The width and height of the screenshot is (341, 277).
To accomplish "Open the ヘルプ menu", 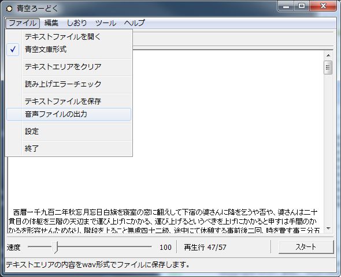I will [135, 23].
